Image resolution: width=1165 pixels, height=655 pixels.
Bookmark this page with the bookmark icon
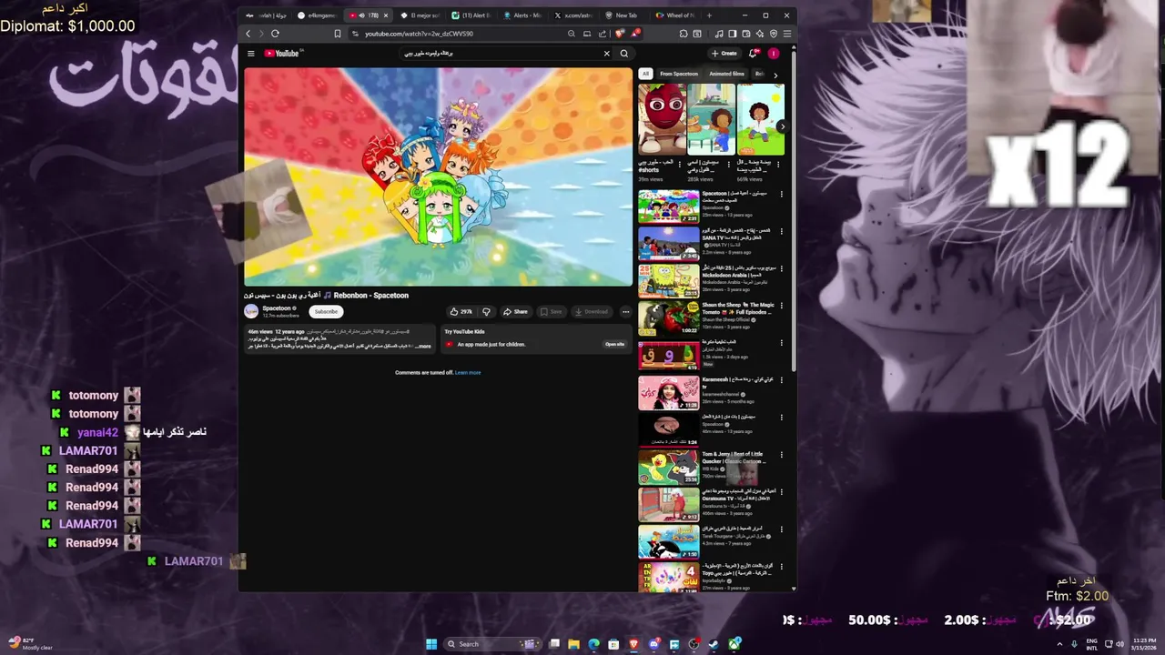(337, 34)
